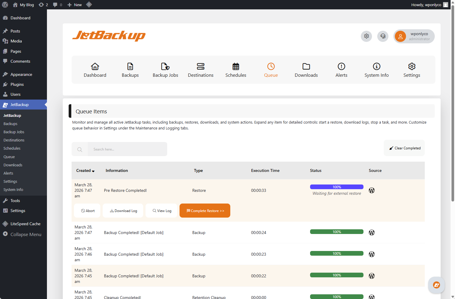Expand the 00:00:24 Backup Completed row
The height and width of the screenshot is (299, 455).
point(248,233)
